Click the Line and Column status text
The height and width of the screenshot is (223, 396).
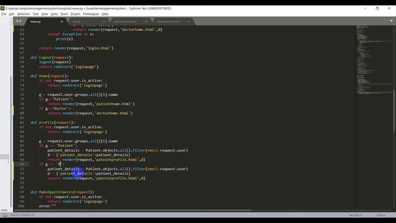point(22,215)
